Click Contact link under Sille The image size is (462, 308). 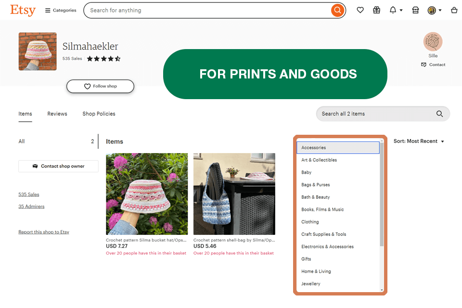click(433, 64)
